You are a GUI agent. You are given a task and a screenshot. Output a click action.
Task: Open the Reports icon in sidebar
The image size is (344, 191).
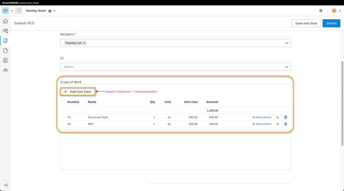click(x=5, y=61)
